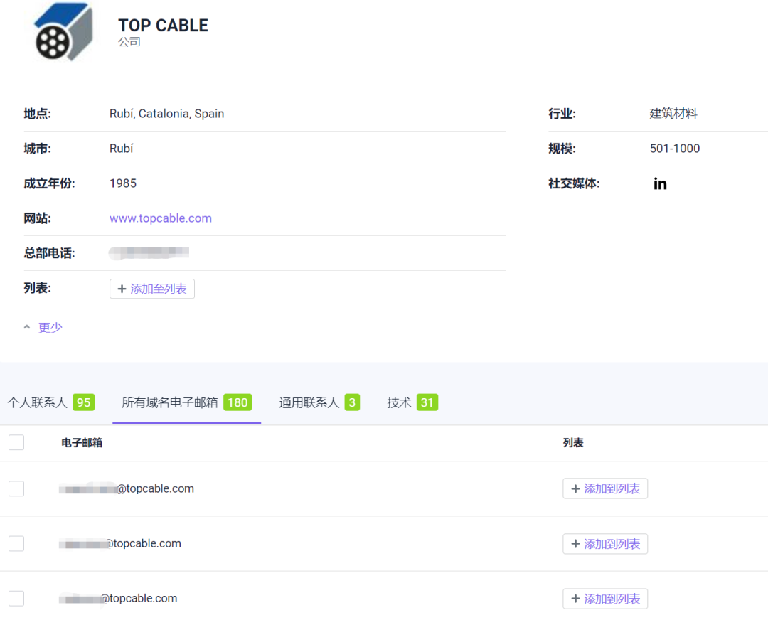Click the TOP CABLE company logo
Screen dimensions: 768x625
(63, 32)
